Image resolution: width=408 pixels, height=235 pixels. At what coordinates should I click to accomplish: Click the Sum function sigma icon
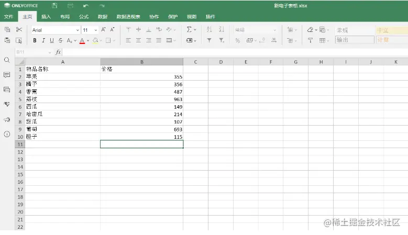(x=189, y=29)
